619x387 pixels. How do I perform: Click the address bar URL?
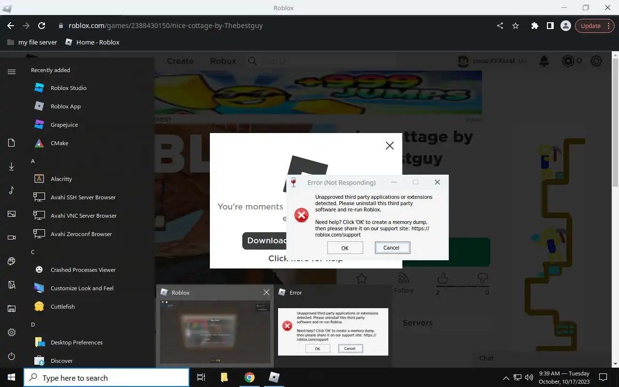(165, 26)
